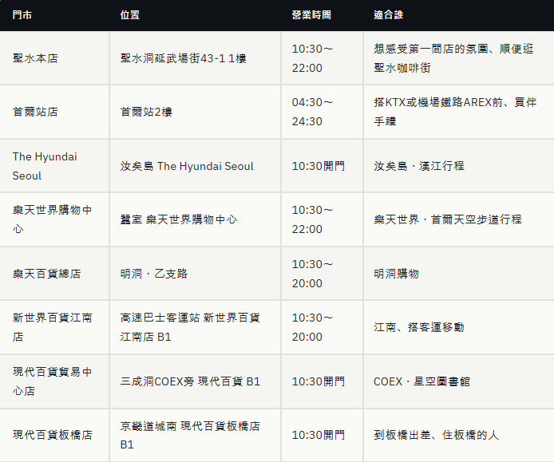Select the 新世界百貨江南店 store name cell

(x=53, y=327)
